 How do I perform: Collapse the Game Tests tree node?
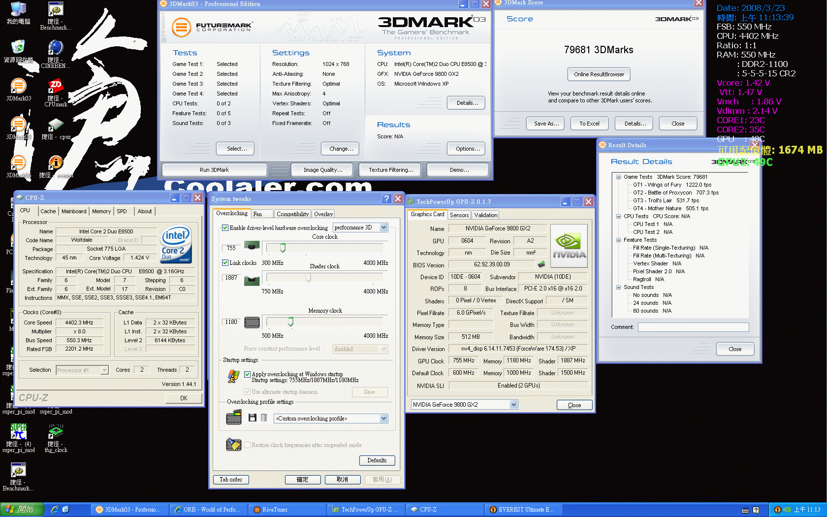pyautogui.click(x=618, y=177)
